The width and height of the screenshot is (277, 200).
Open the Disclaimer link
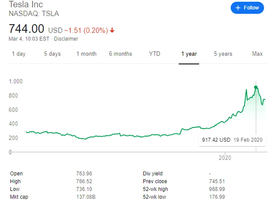click(x=66, y=39)
